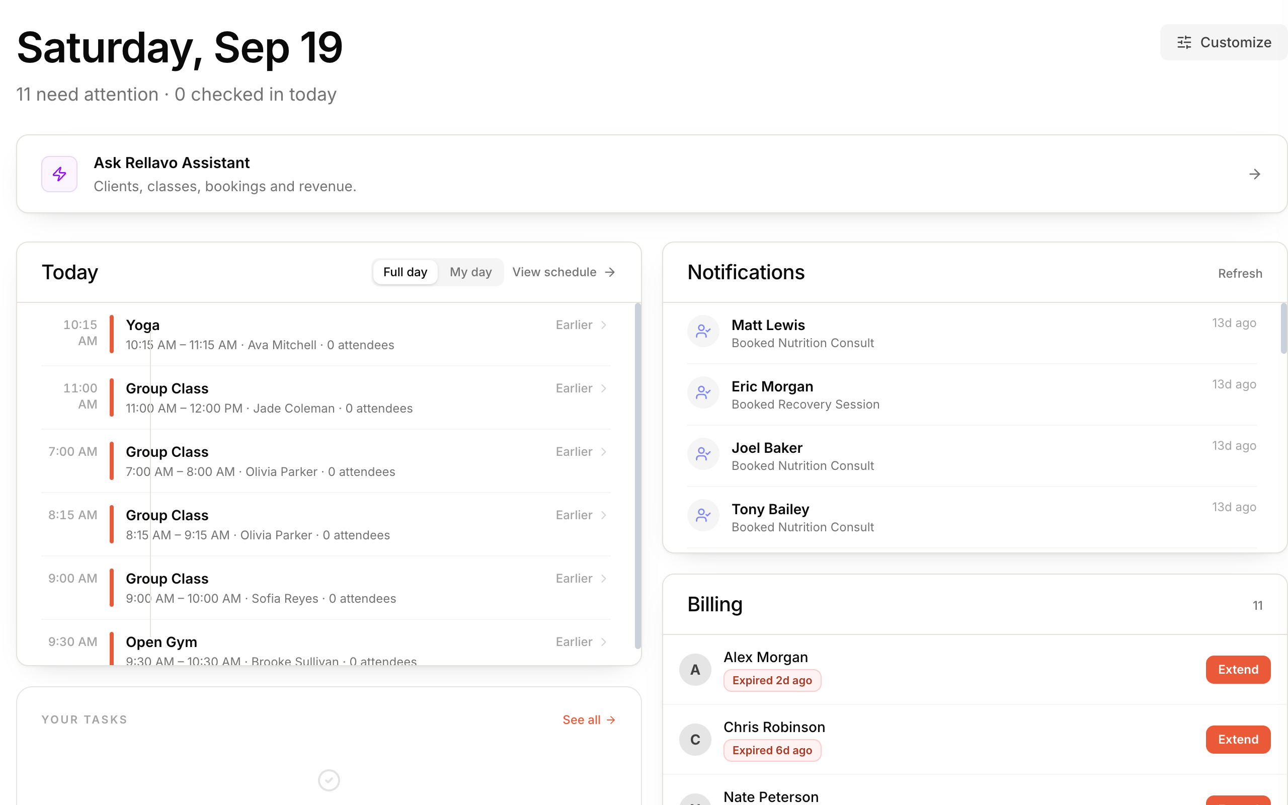Click the Expired 2d ago badge

point(772,680)
